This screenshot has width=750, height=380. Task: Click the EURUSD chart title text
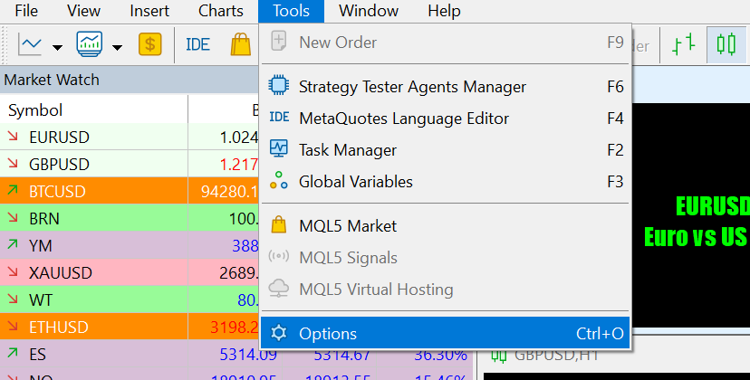(713, 206)
